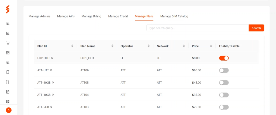Switch to Manage SIM Catalog tab
This screenshot has height=115, width=276.
tap(174, 16)
